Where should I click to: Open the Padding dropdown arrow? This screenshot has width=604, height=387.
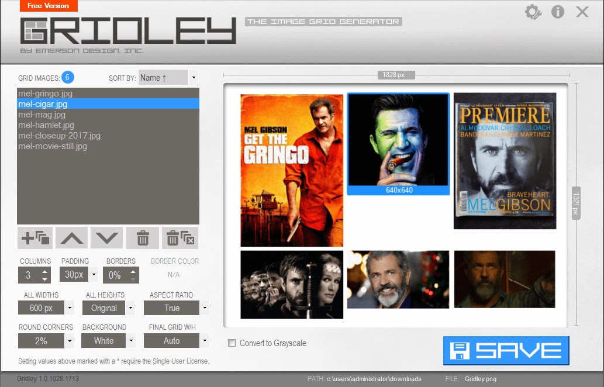point(94,275)
